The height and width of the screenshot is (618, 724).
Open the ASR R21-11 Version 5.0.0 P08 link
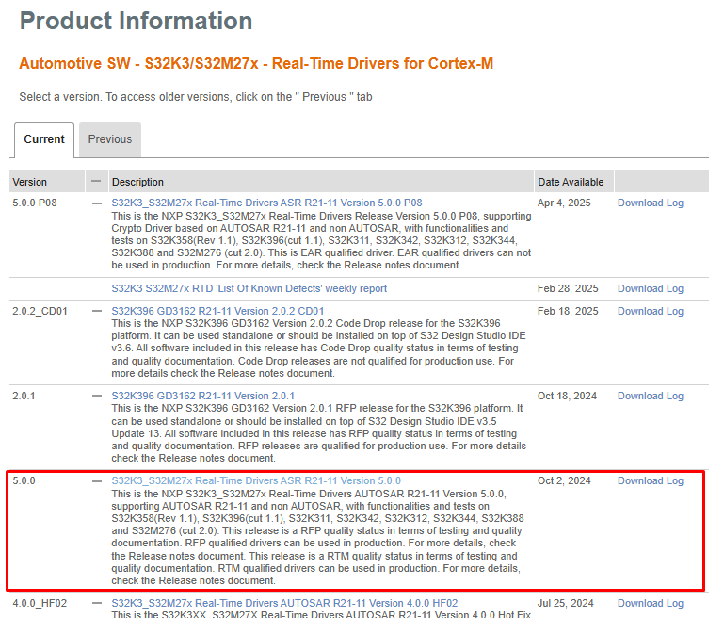click(x=266, y=203)
